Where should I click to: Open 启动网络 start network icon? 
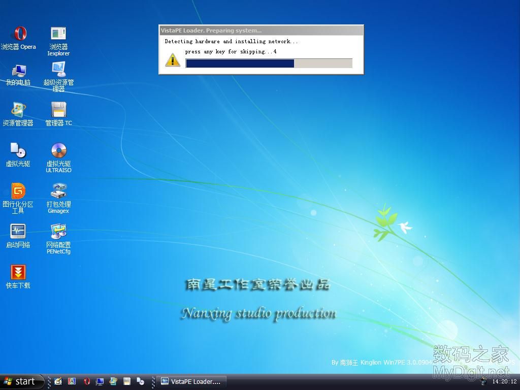coord(18,236)
